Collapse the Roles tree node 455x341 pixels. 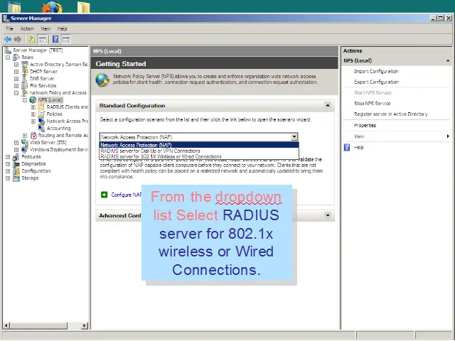click(8, 58)
